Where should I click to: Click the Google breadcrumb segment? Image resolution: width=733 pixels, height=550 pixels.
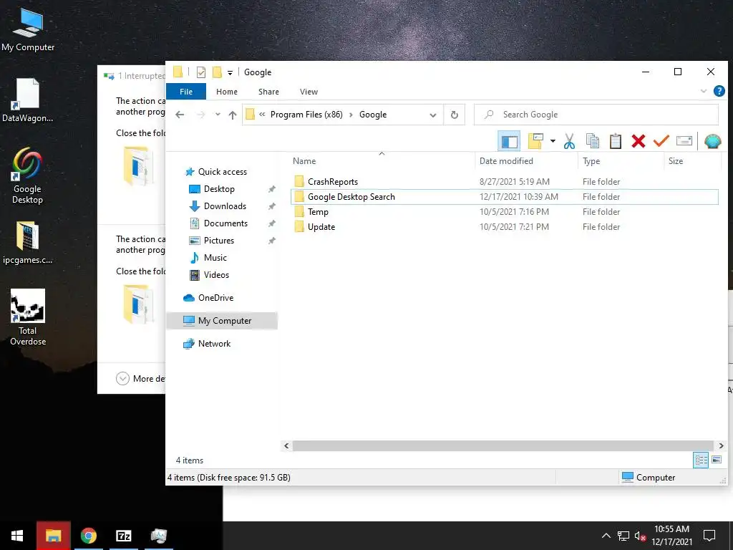tap(372, 115)
